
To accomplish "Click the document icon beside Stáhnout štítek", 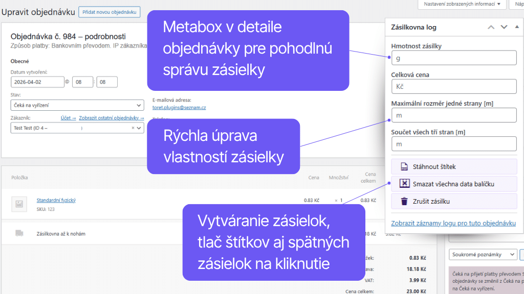I will click(404, 167).
